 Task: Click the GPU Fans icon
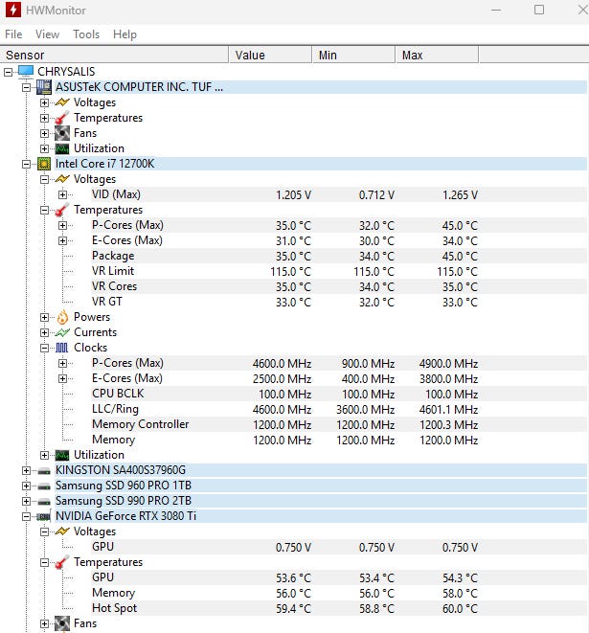[62, 623]
